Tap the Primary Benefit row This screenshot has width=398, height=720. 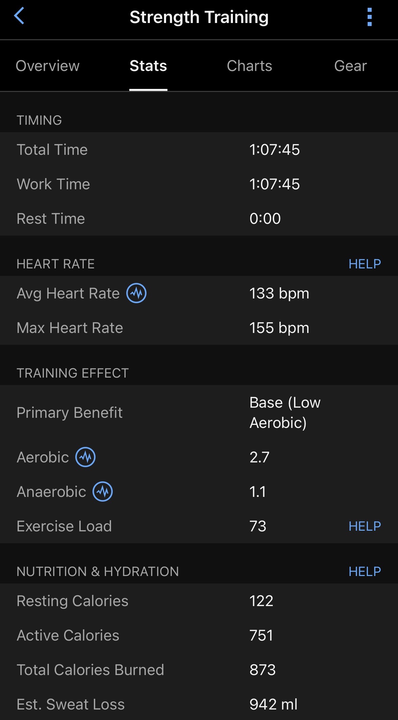pos(199,412)
